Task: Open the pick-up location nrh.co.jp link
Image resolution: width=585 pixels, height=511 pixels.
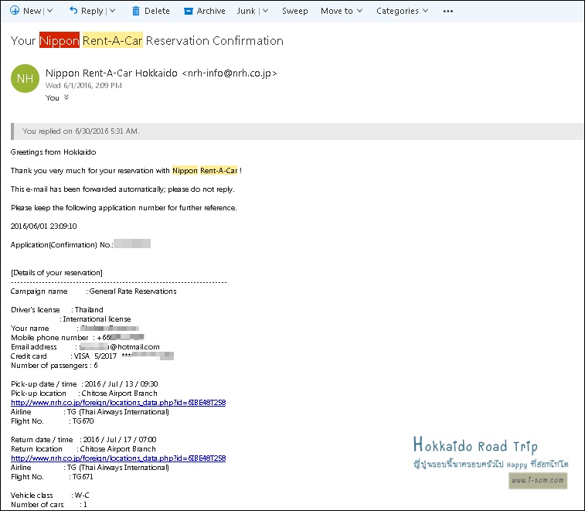Action: coord(118,402)
